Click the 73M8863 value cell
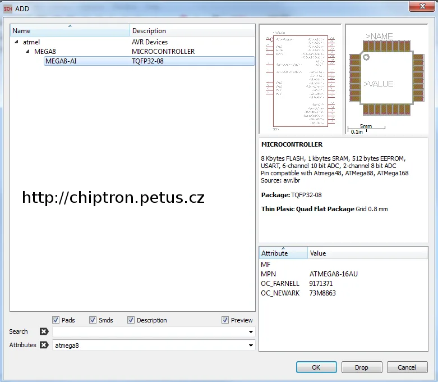This screenshot has height=382, width=438. click(322, 293)
